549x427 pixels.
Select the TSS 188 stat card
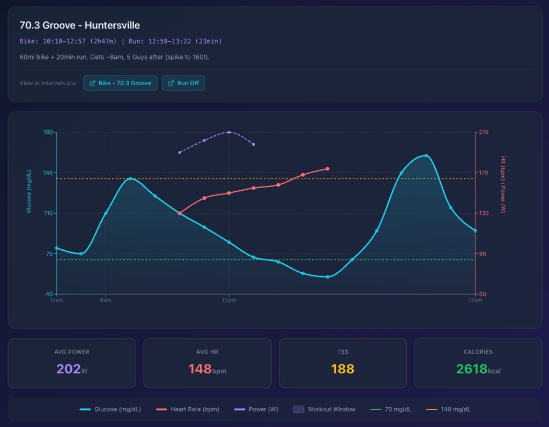click(343, 363)
